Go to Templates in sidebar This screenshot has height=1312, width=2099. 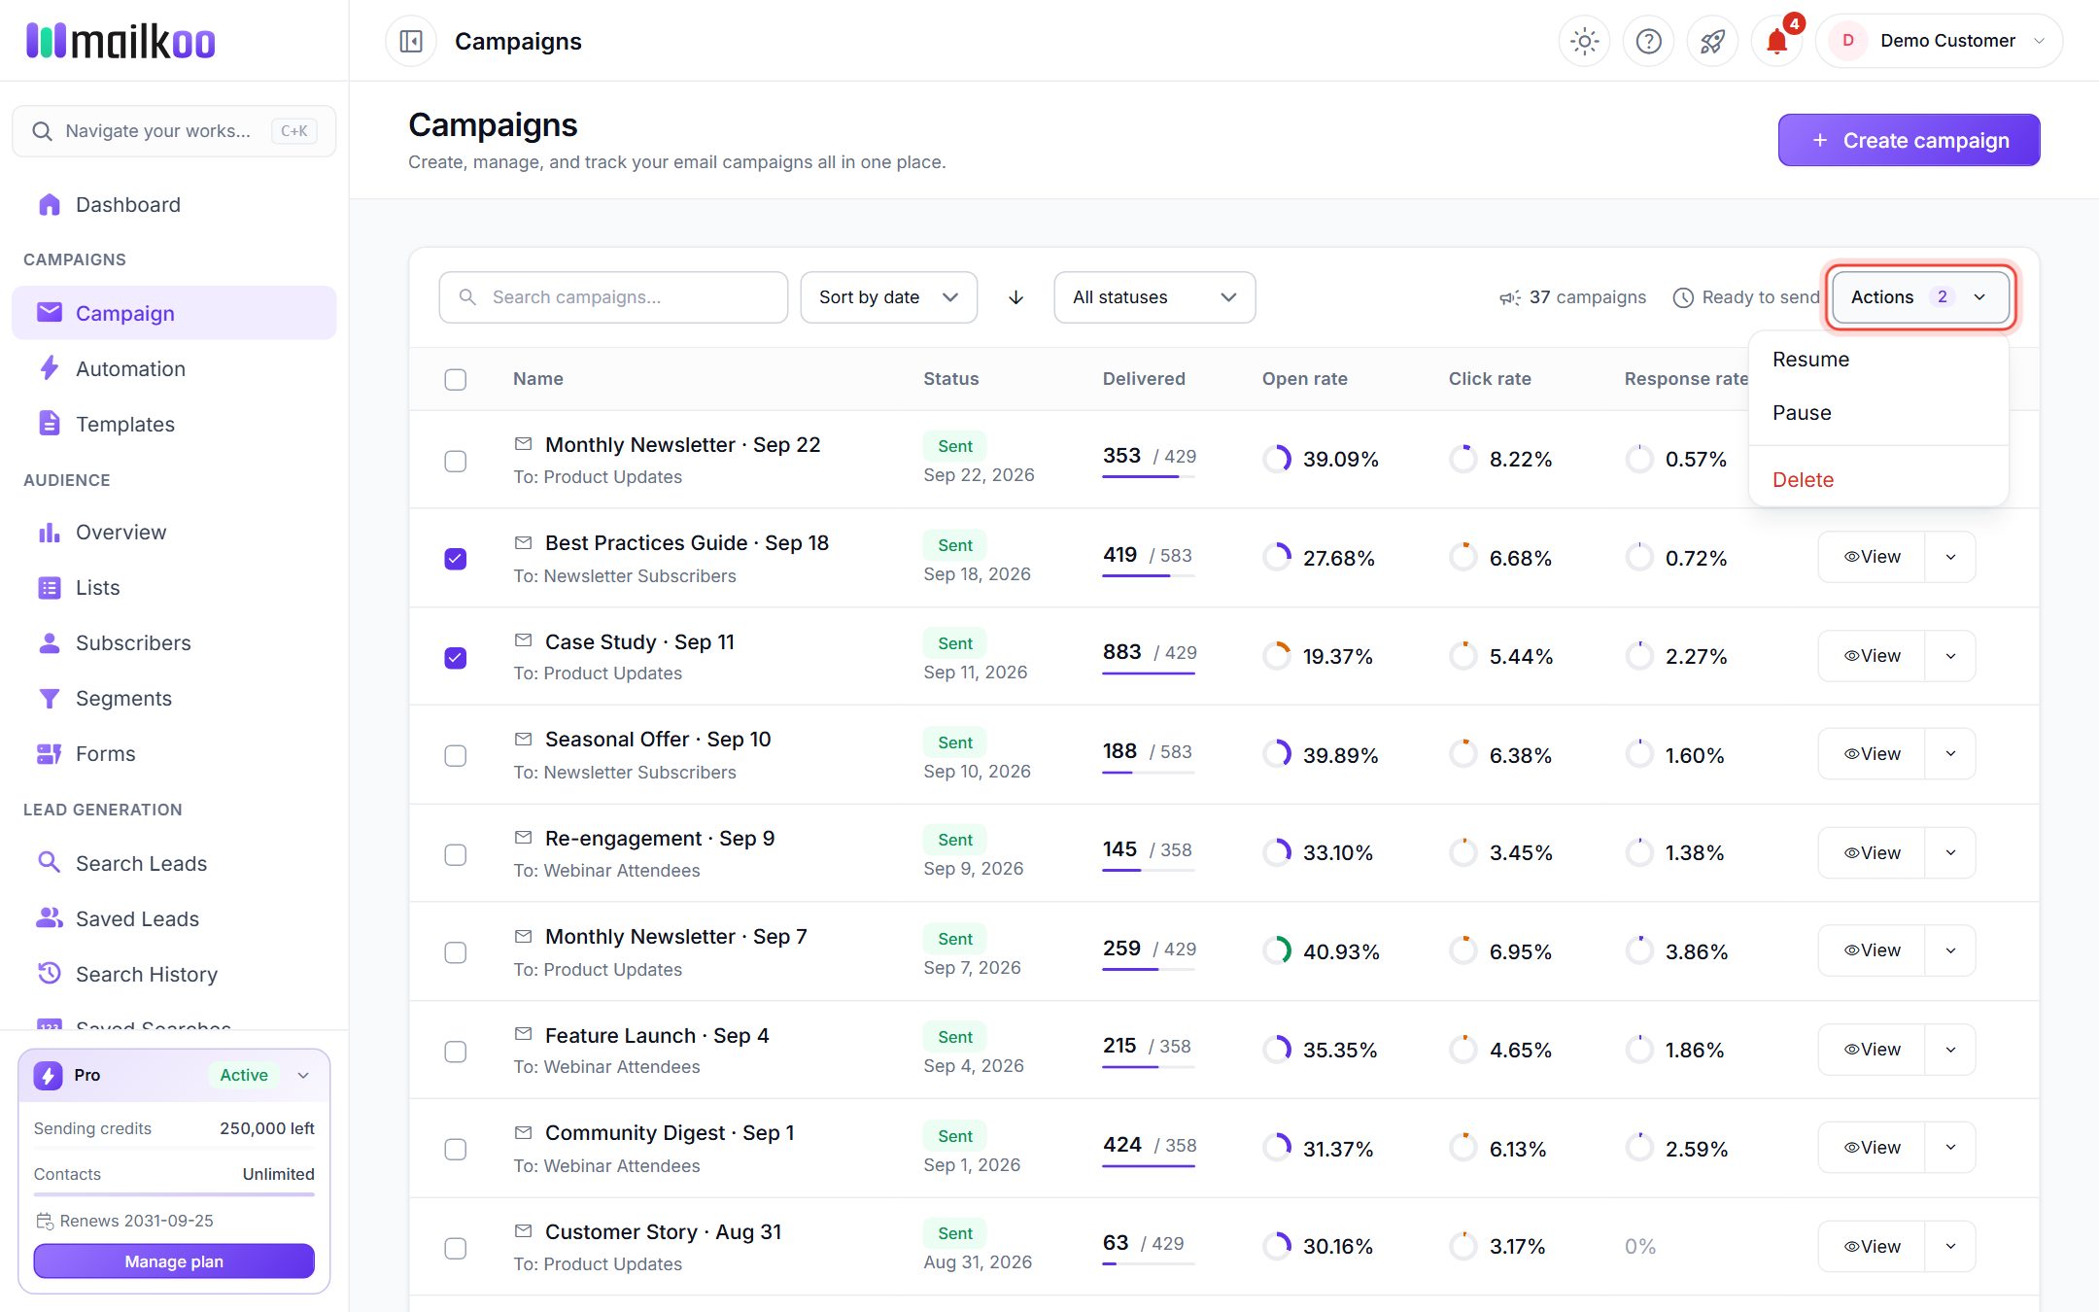pyautogui.click(x=174, y=425)
